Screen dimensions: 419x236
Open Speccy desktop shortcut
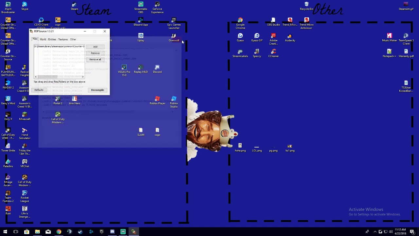click(257, 53)
